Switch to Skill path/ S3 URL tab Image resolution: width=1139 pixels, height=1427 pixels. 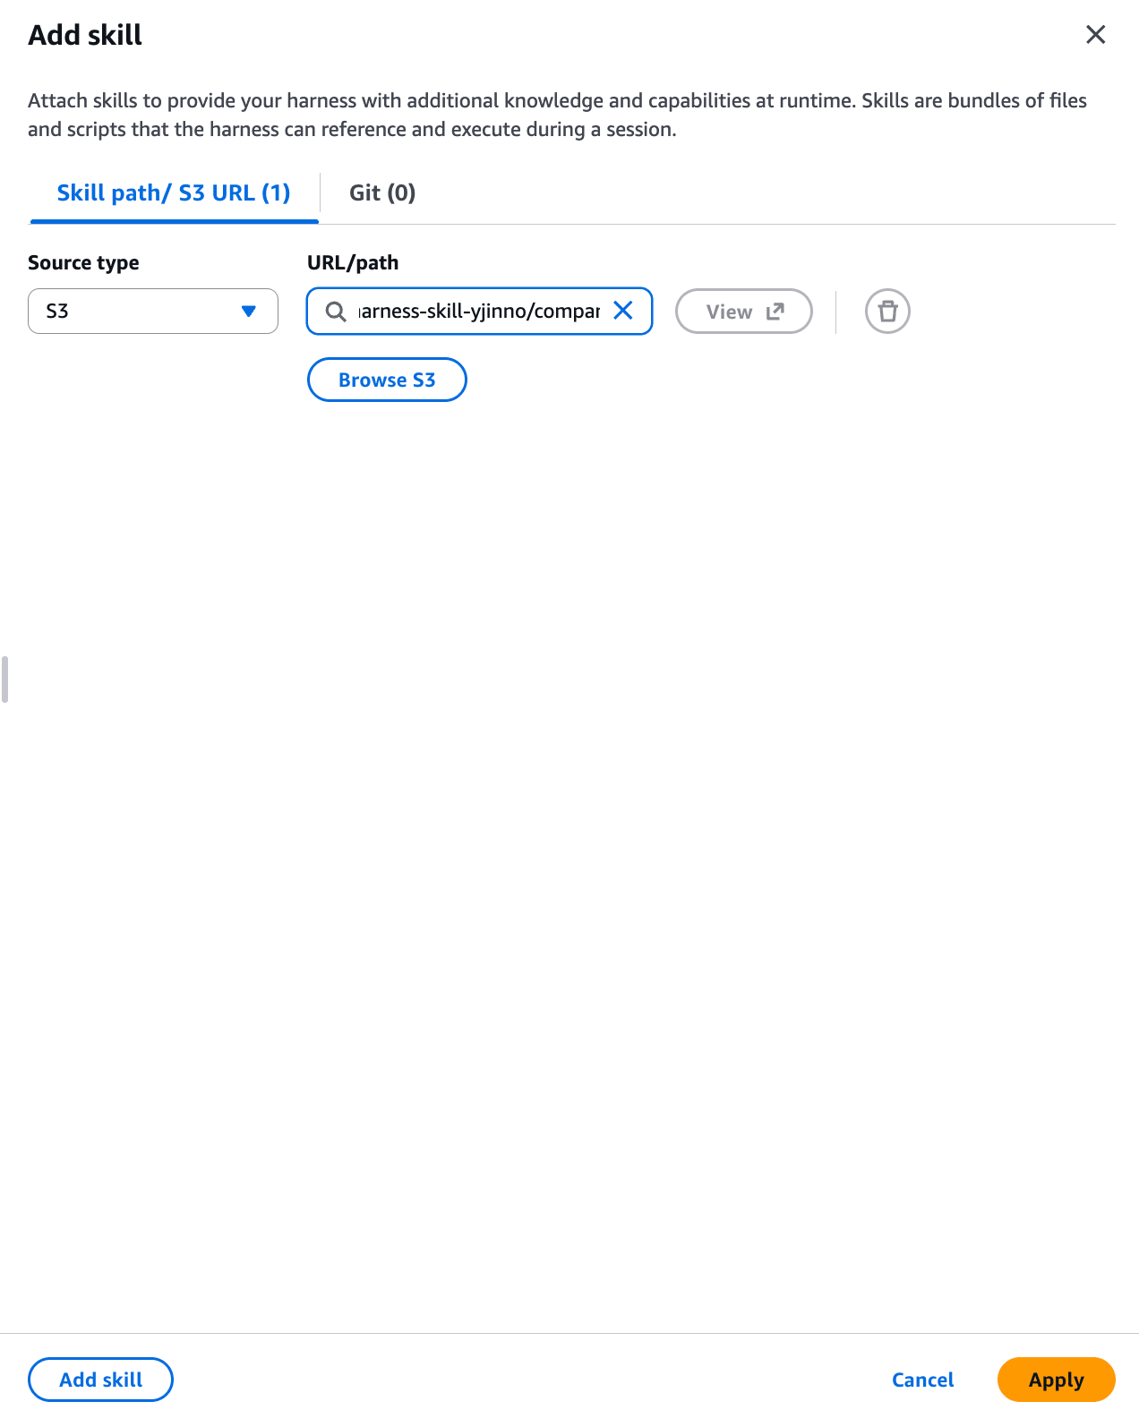[174, 193]
